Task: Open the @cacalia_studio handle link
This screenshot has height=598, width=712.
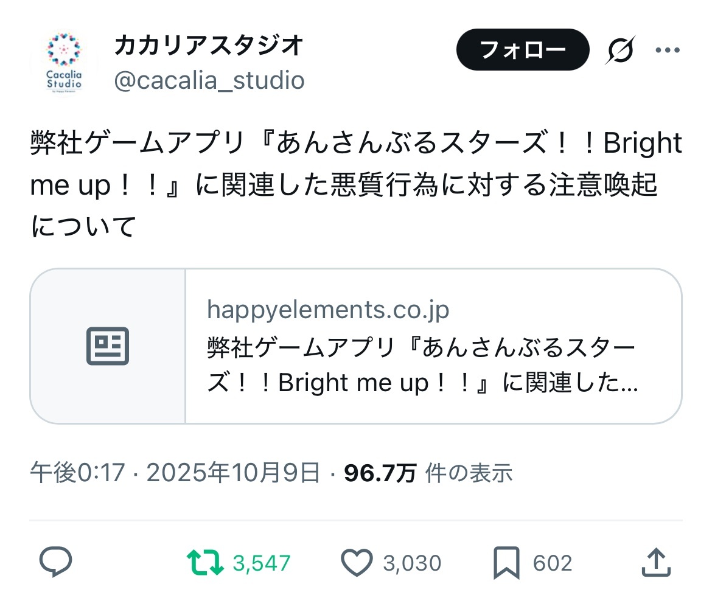Action: [x=209, y=80]
